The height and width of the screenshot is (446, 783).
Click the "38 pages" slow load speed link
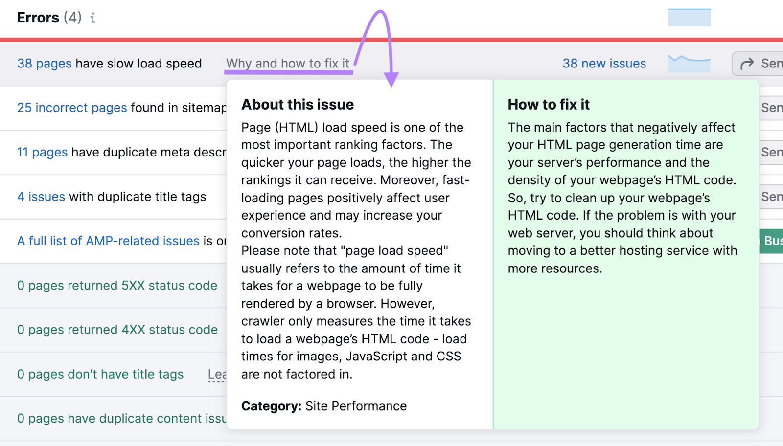44,63
